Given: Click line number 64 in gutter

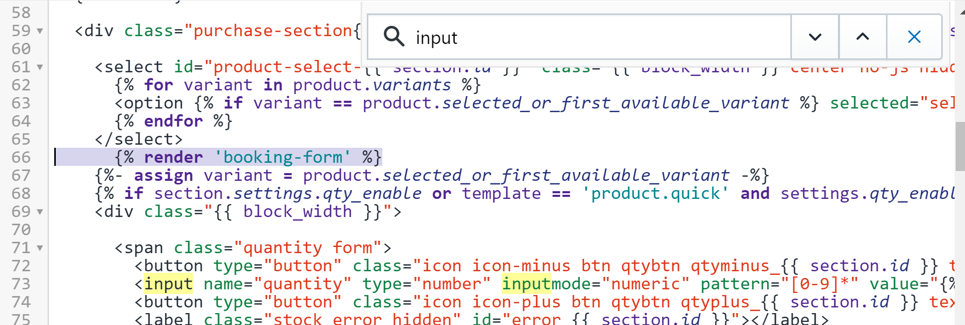Looking at the screenshot, I should point(21,121).
